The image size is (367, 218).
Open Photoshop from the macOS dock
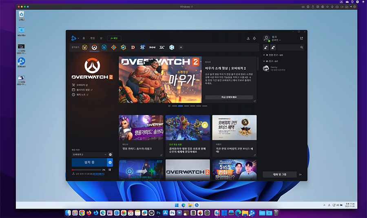click(159, 213)
